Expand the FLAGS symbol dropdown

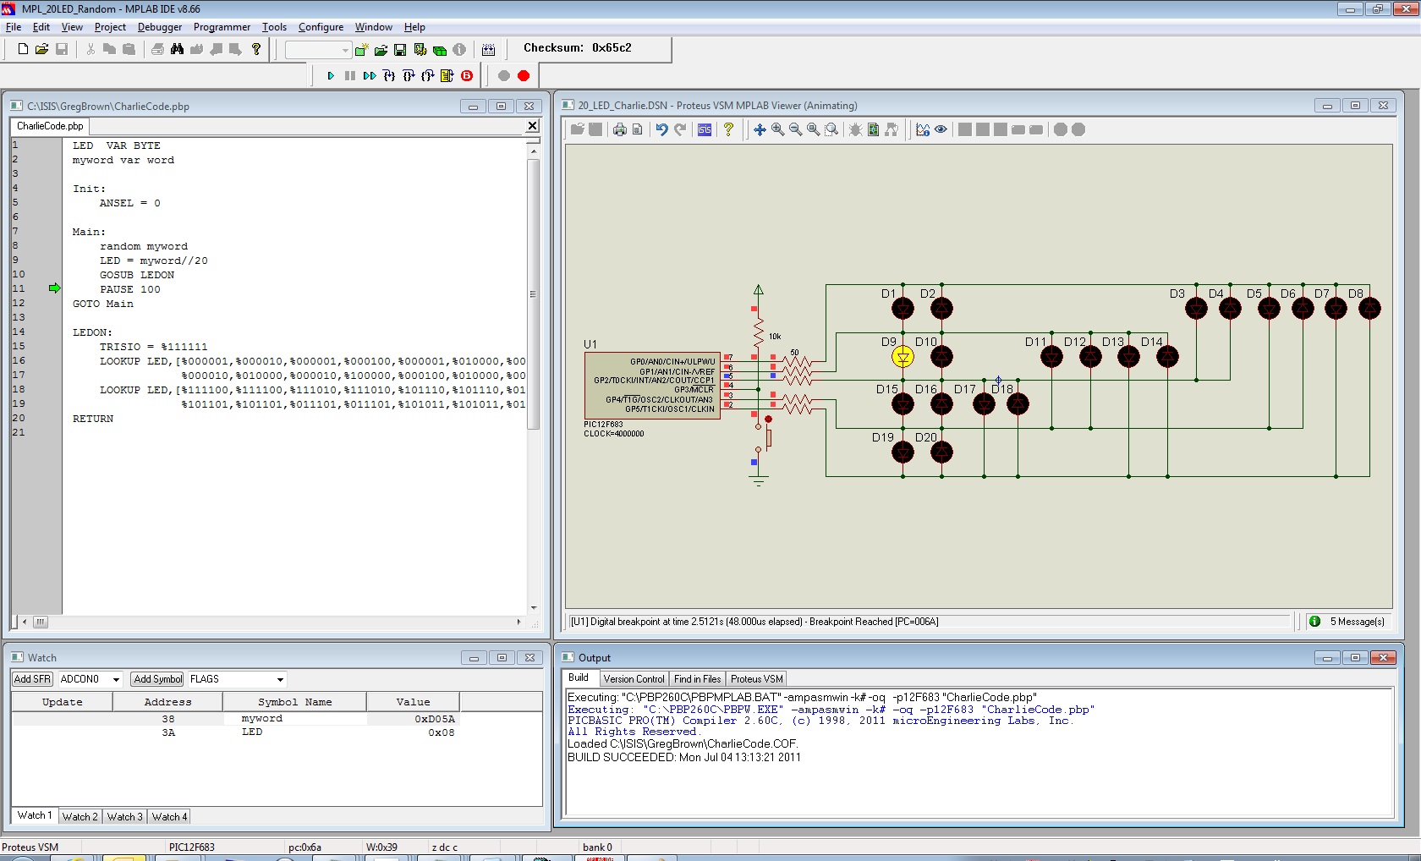click(x=280, y=679)
